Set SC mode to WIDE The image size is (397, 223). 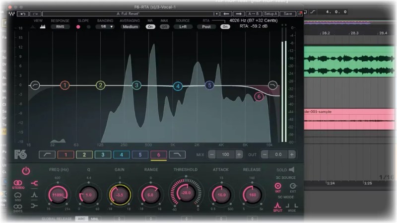click(292, 207)
